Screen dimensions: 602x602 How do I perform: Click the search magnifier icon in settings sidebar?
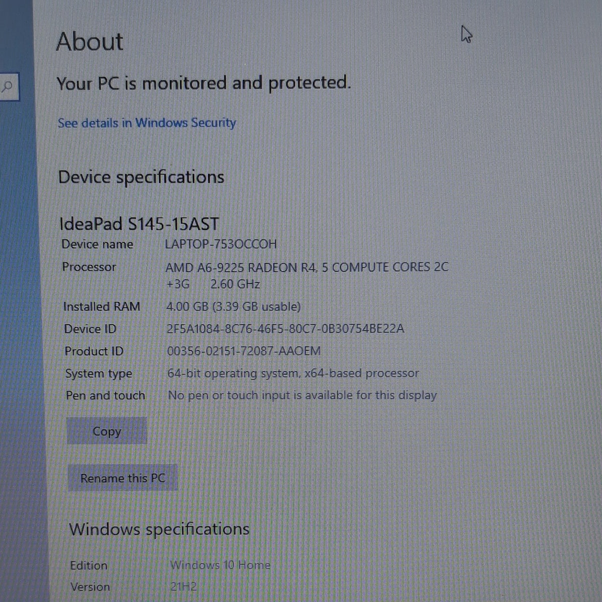tap(7, 86)
